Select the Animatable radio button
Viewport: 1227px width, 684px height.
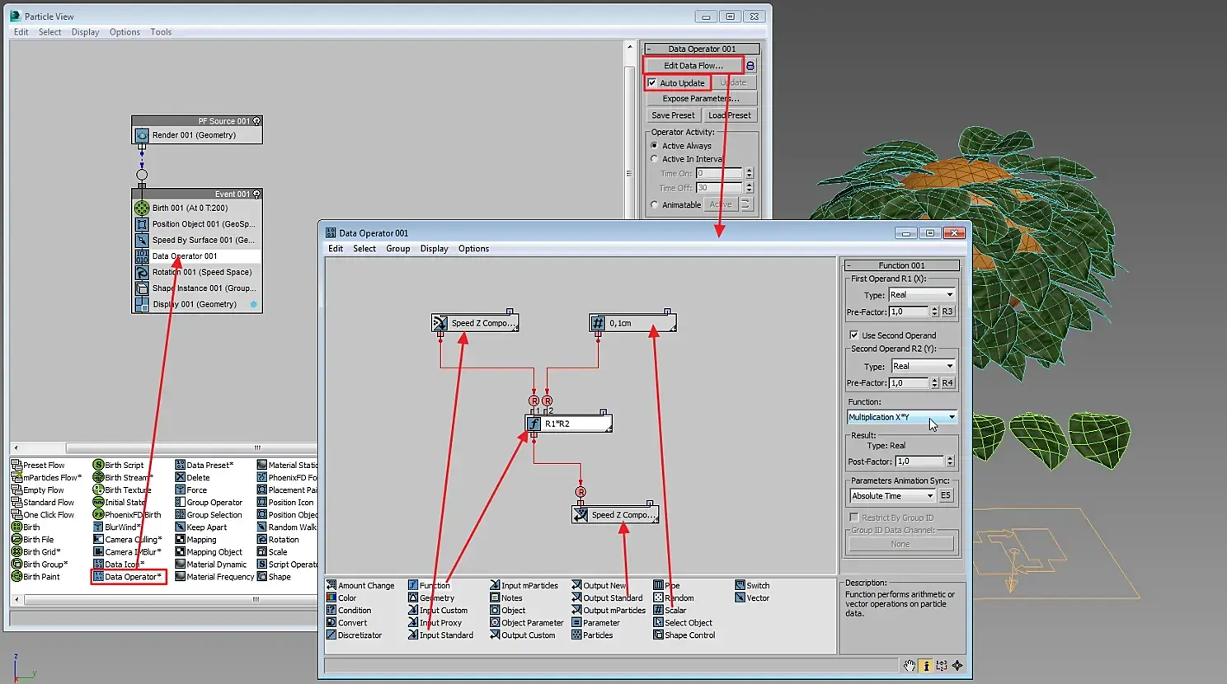pos(654,204)
